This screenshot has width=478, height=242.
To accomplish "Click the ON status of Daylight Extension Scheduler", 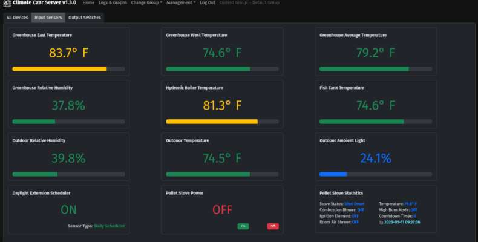I will [68, 210].
